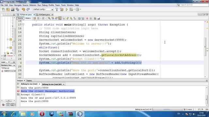Image resolution: width=209 pixels, height=117 pixels.
Task: Click the Stop Macro Recording icon
Action: [x=91, y=18]
